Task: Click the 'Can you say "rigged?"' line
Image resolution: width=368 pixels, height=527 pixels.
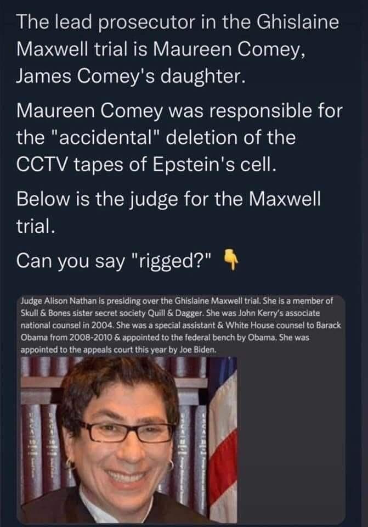Action: [114, 261]
